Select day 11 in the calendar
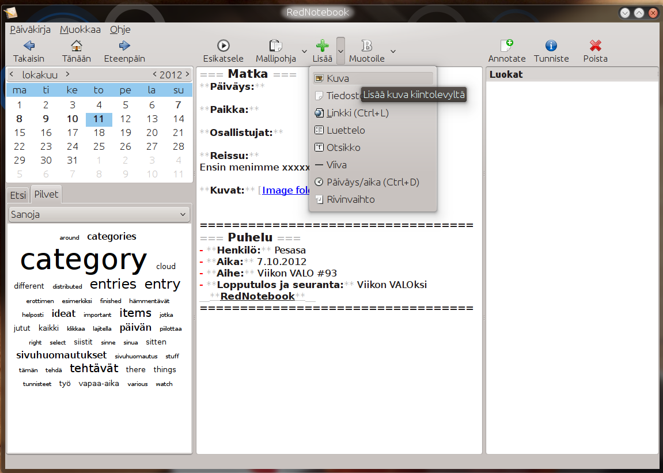 tap(99, 119)
